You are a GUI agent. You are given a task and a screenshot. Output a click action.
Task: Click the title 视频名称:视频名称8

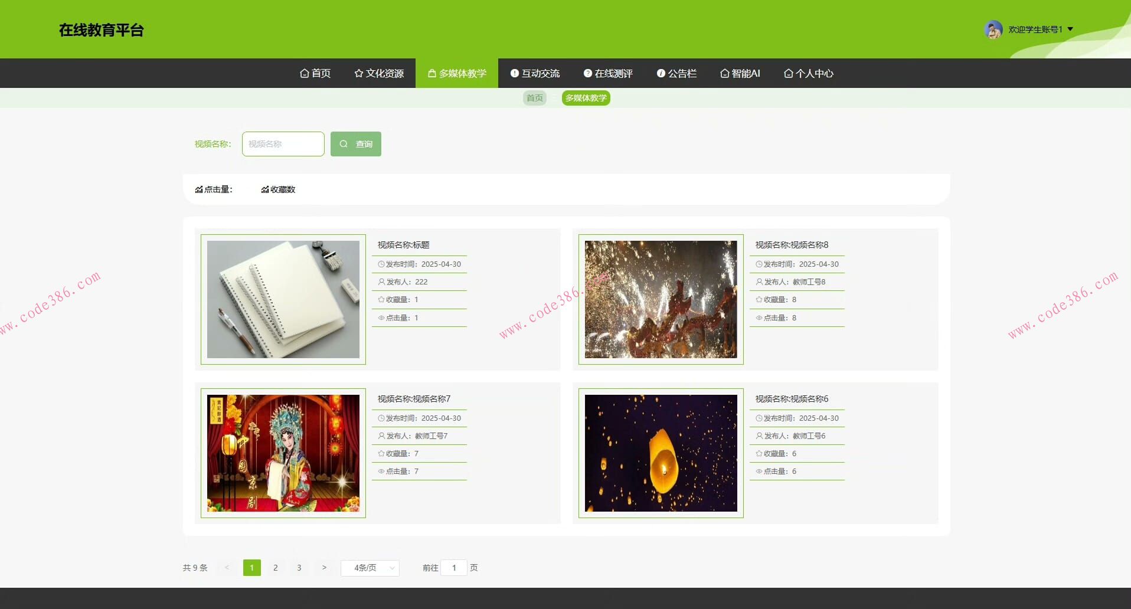click(x=792, y=245)
